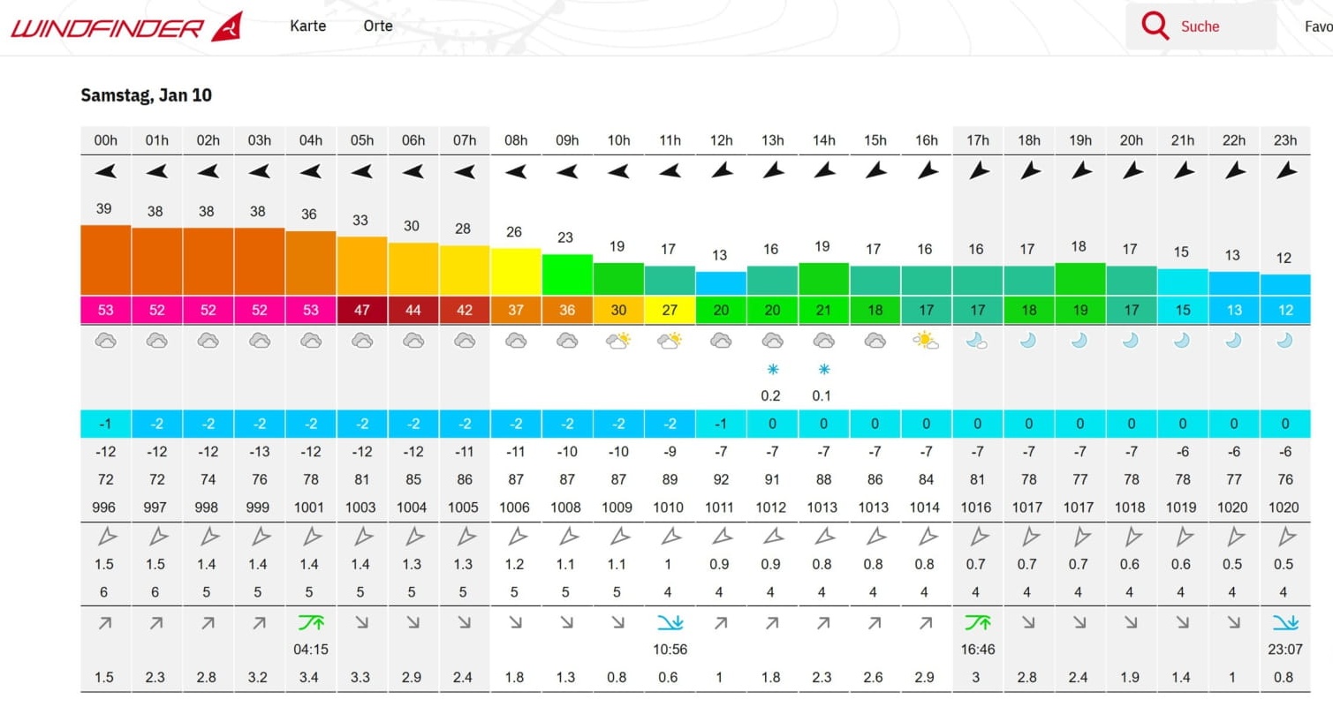Click the orange wind bar at 01h
Screen dimensions: 1333x714
click(156, 261)
